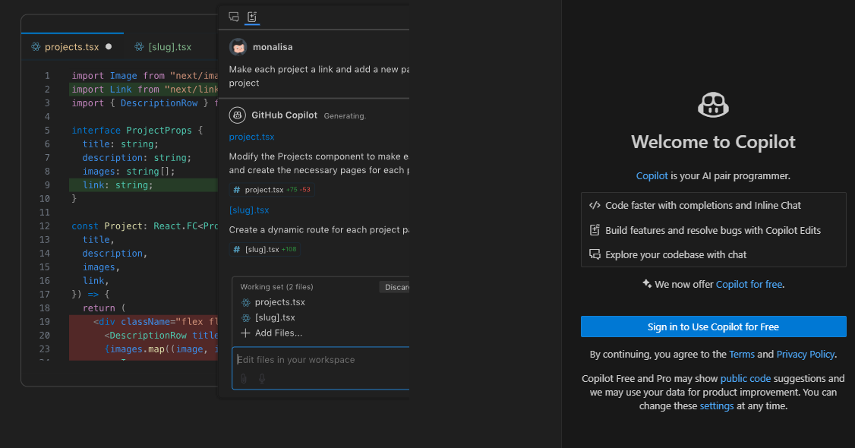This screenshot has height=448, width=855.
Task: Click the GitHub Copilot avatar icon in chat
Action: coord(238,115)
